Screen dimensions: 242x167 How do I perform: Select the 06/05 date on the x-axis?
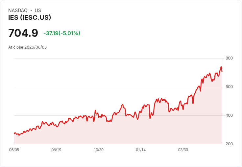click(14, 150)
